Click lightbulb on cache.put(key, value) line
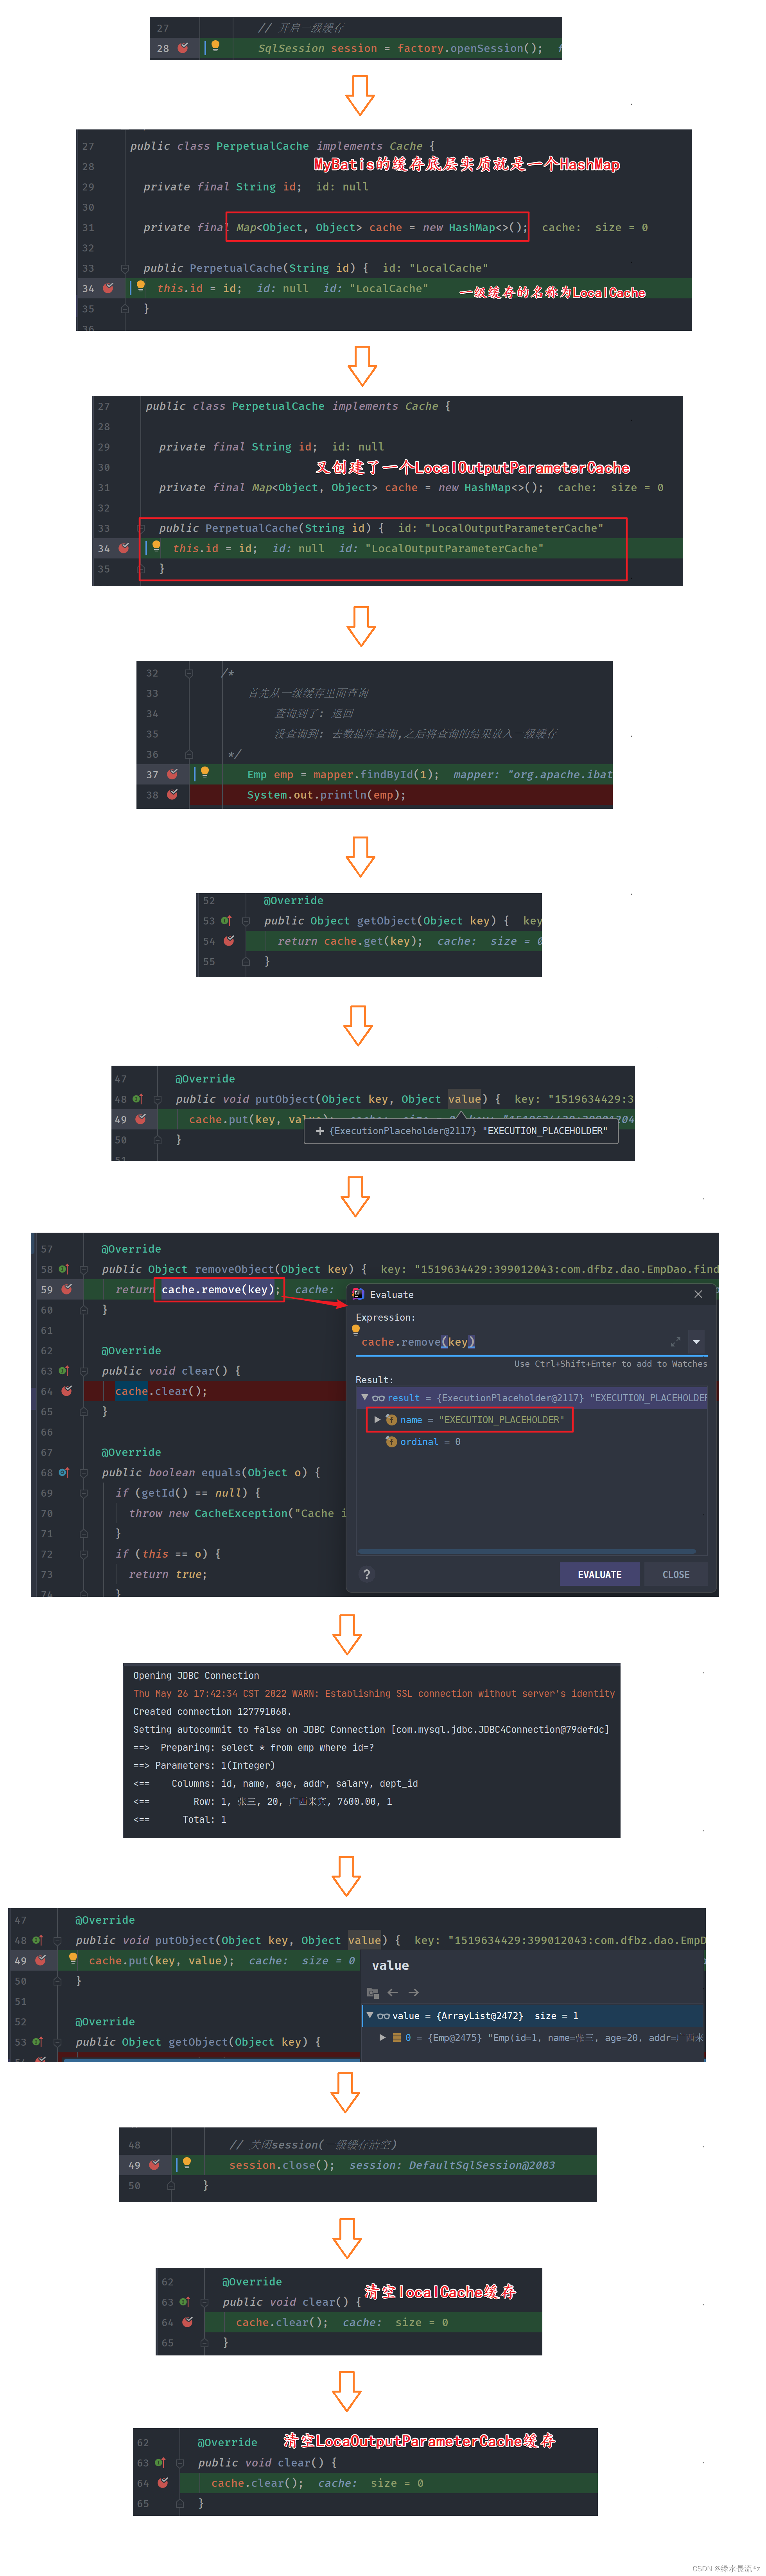 pyautogui.click(x=73, y=1958)
